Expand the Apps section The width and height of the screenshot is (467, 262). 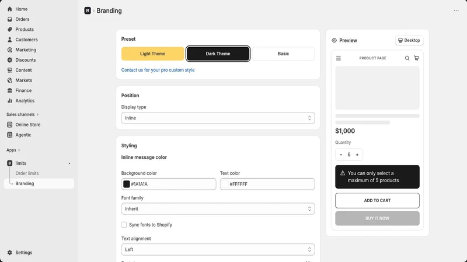[x=13, y=150]
